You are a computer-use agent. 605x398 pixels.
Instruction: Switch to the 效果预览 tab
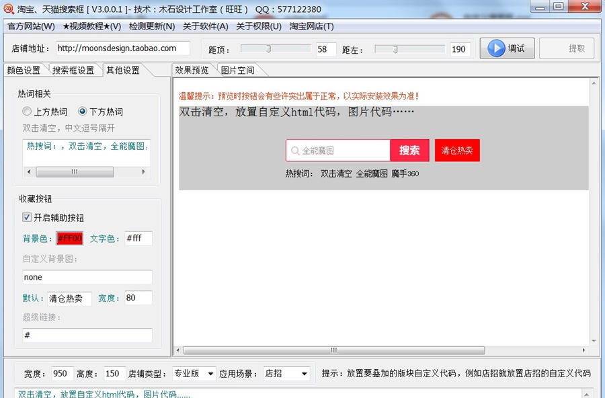click(192, 71)
